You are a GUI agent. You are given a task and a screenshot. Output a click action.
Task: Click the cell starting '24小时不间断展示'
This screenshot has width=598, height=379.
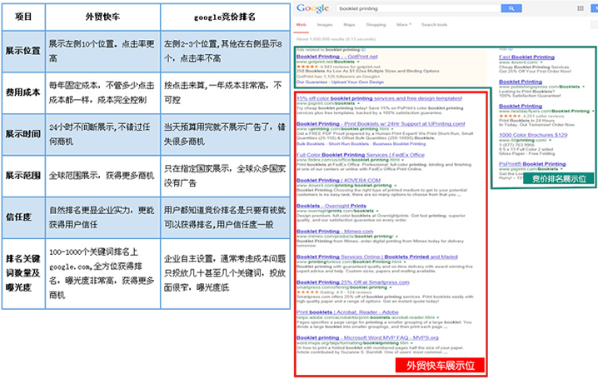pos(102,134)
